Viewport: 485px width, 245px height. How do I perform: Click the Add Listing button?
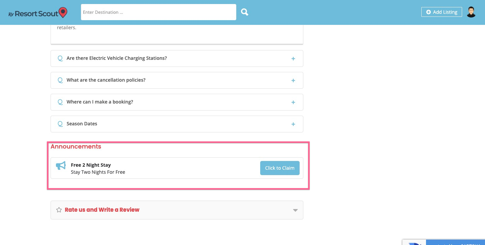click(x=442, y=12)
